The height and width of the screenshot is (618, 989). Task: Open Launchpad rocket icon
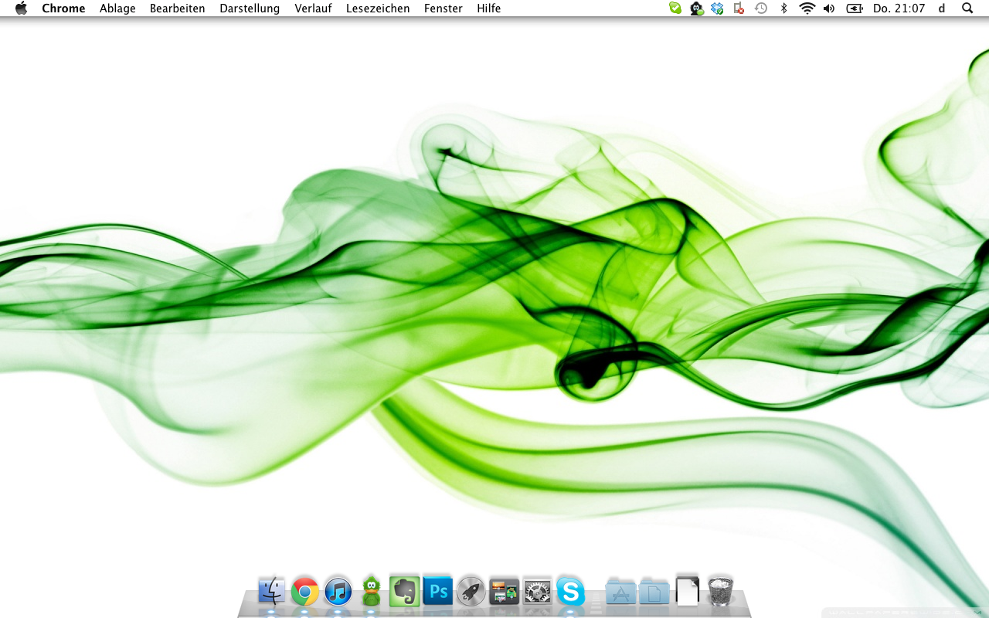471,592
